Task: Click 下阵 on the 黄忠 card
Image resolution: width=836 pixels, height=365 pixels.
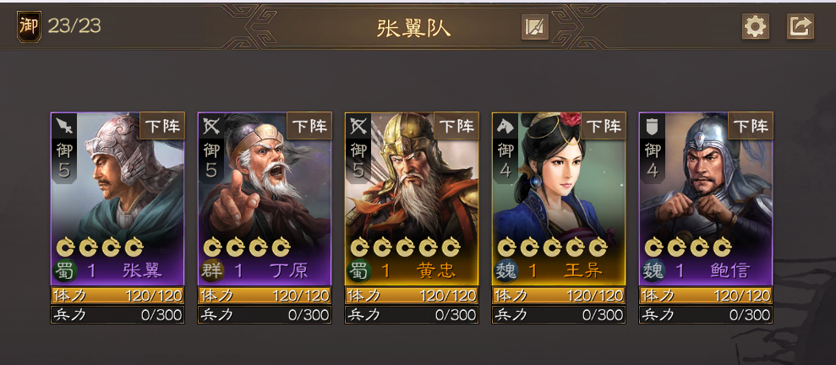Action: (456, 126)
